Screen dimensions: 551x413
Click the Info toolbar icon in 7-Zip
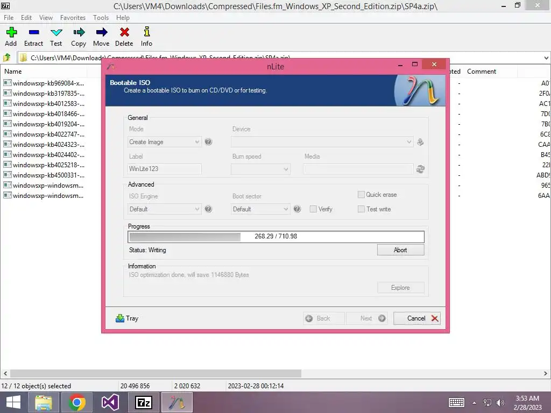146,32
